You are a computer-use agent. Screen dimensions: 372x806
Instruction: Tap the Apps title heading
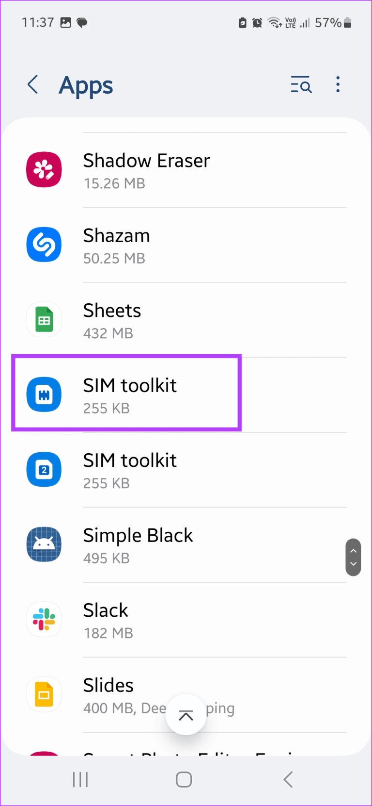86,85
